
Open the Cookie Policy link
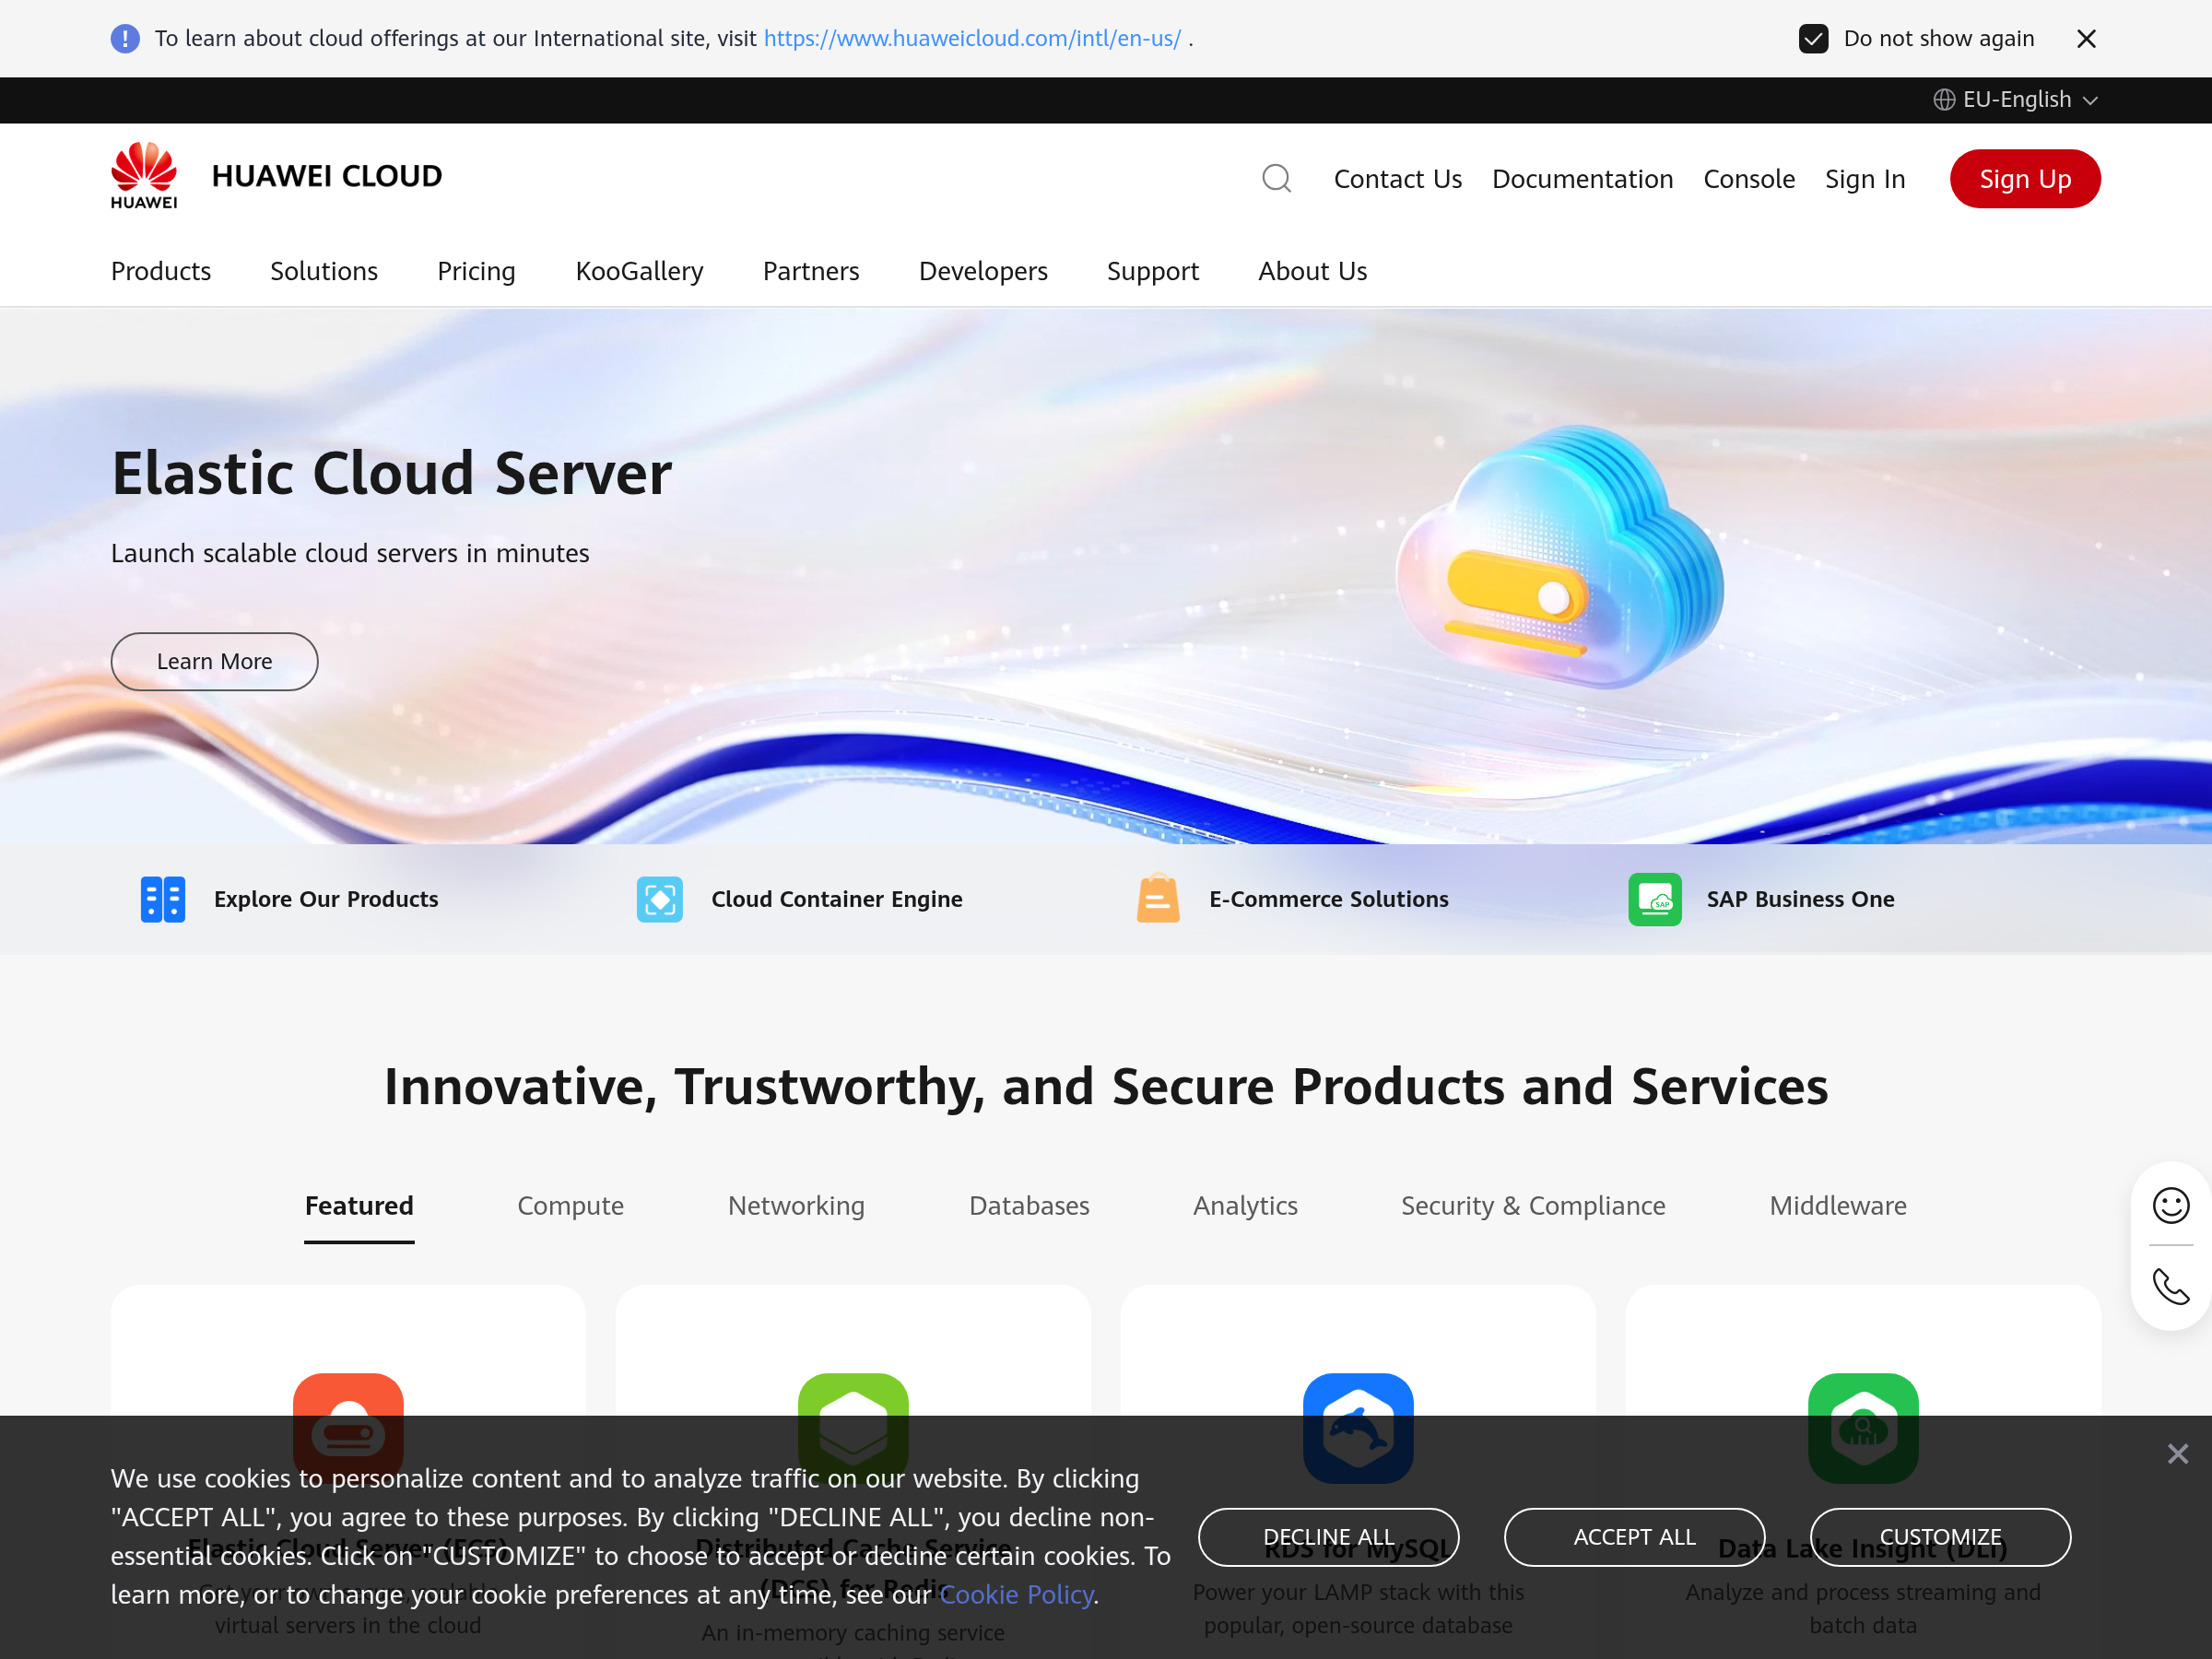click(1016, 1595)
